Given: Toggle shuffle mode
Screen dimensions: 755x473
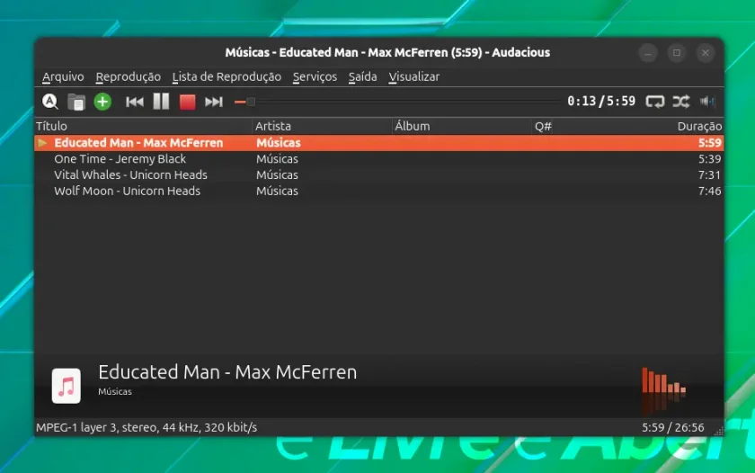Looking at the screenshot, I should [681, 102].
